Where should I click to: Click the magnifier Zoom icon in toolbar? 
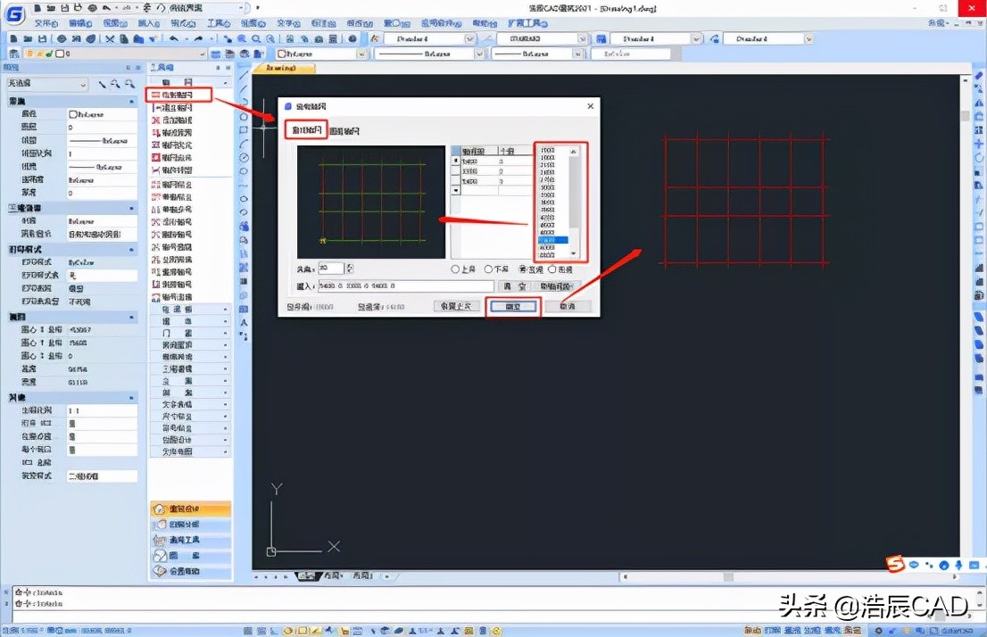(256, 39)
